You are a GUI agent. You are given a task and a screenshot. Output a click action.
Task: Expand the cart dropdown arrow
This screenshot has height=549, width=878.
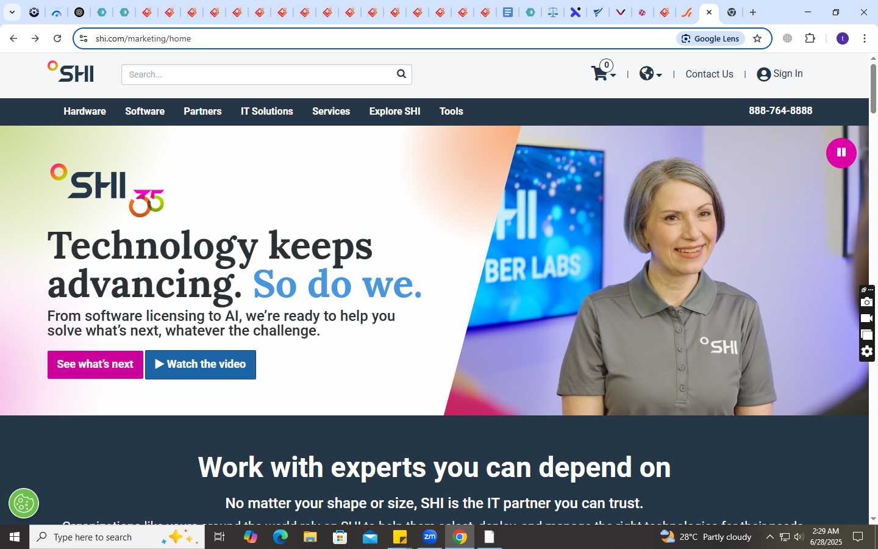(613, 75)
